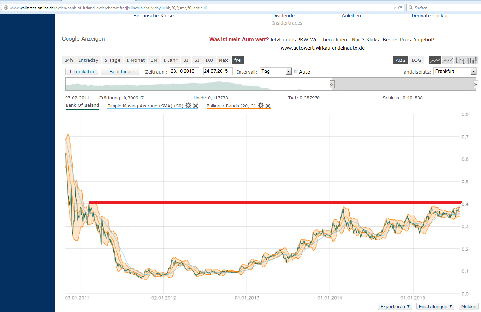The height and width of the screenshot is (312, 481).
Task: Reload page with browser refresh icon
Action: coord(400,8)
